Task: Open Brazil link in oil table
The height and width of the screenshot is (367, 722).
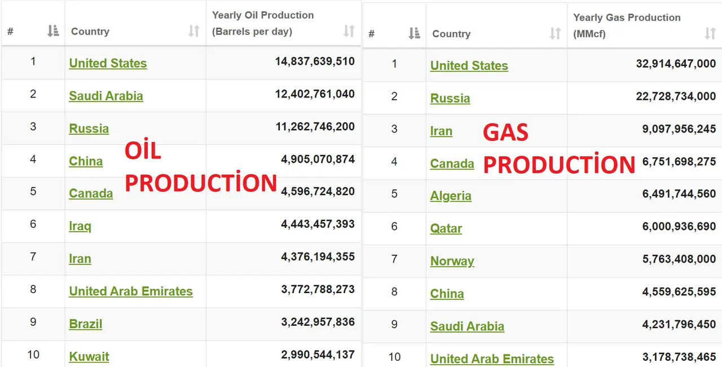Action: pos(86,324)
